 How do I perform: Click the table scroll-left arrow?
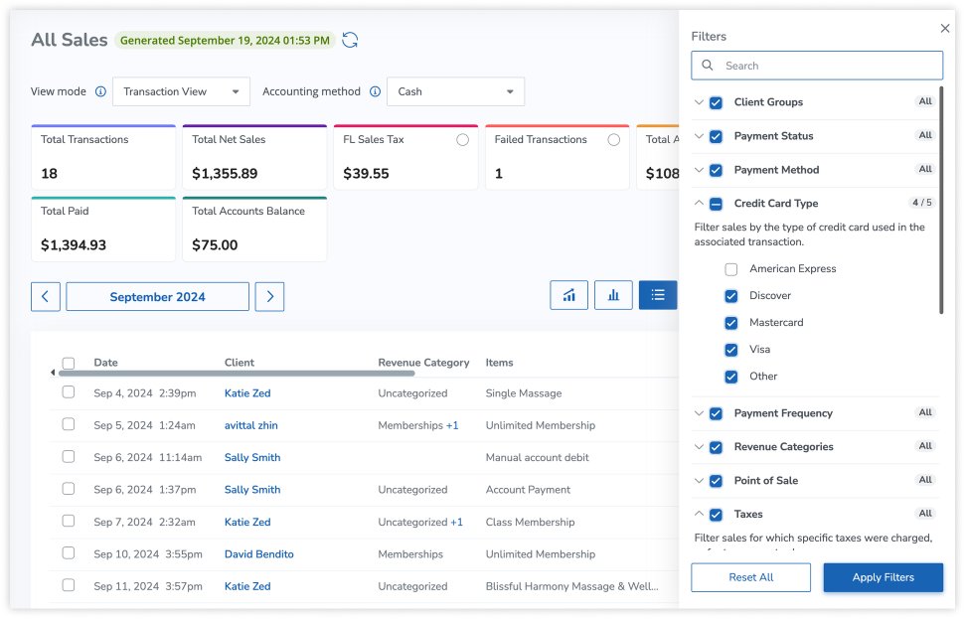pyautogui.click(x=53, y=373)
